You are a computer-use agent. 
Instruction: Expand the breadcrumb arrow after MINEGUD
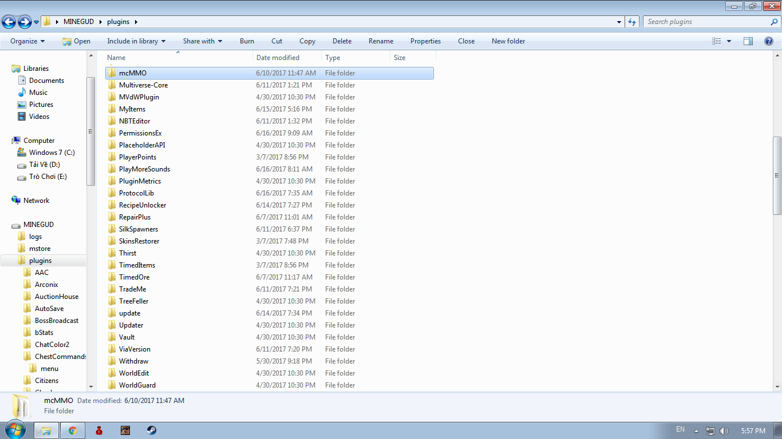pyautogui.click(x=101, y=22)
